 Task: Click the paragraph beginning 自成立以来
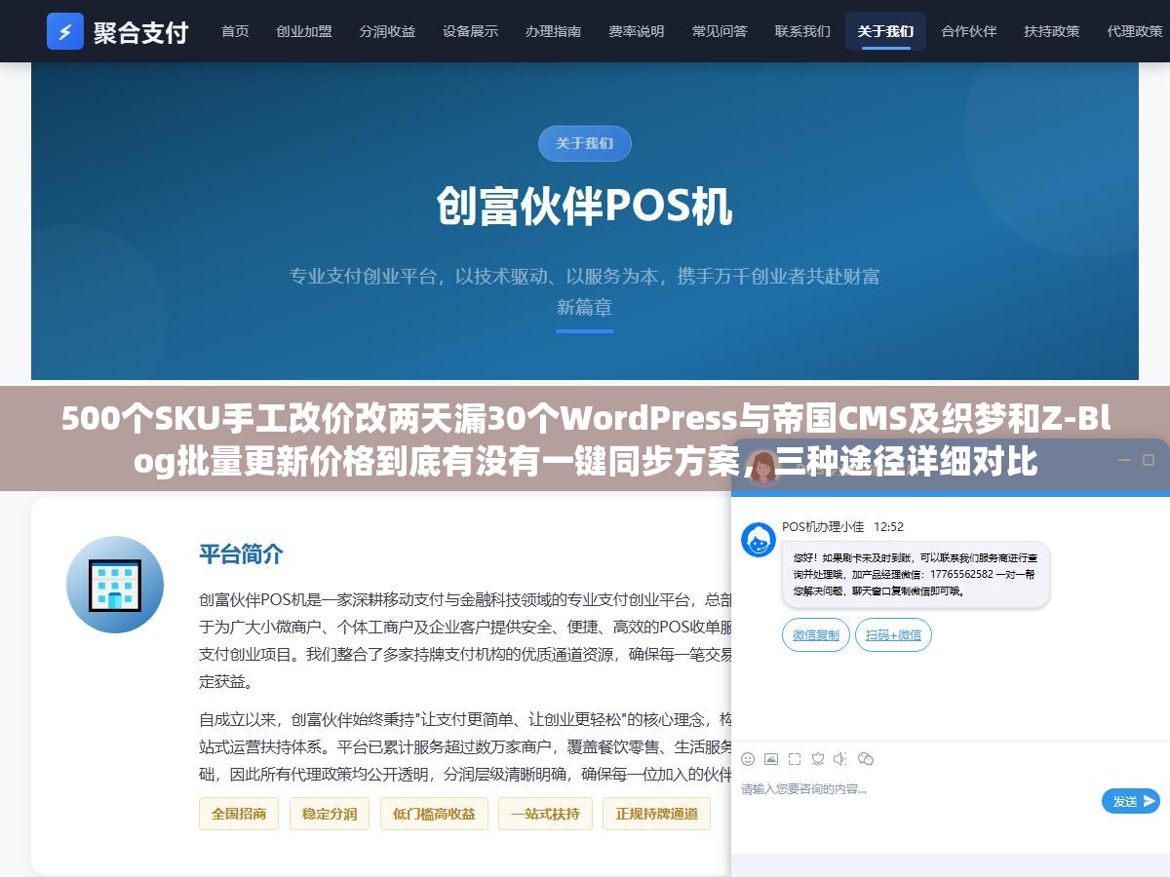[x=465, y=747]
